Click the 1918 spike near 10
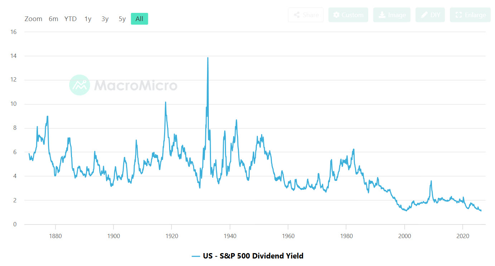495x266 pixels. coord(165,103)
